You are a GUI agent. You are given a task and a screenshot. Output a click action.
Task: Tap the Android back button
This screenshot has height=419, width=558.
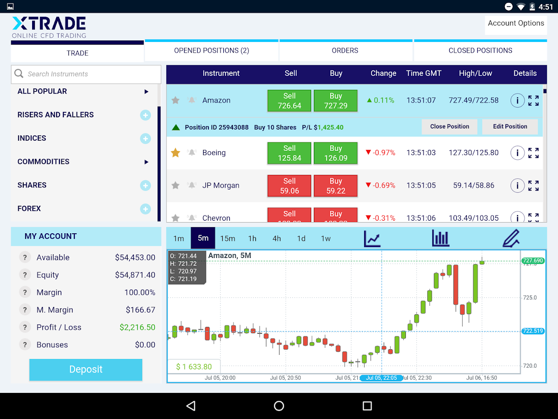pyautogui.click(x=191, y=406)
